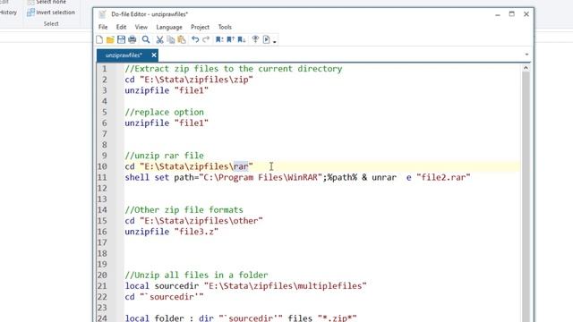Image resolution: width=573 pixels, height=322 pixels.
Task: Click the text cd "E:\Stata\zipfiles\other"
Action: coord(193,221)
